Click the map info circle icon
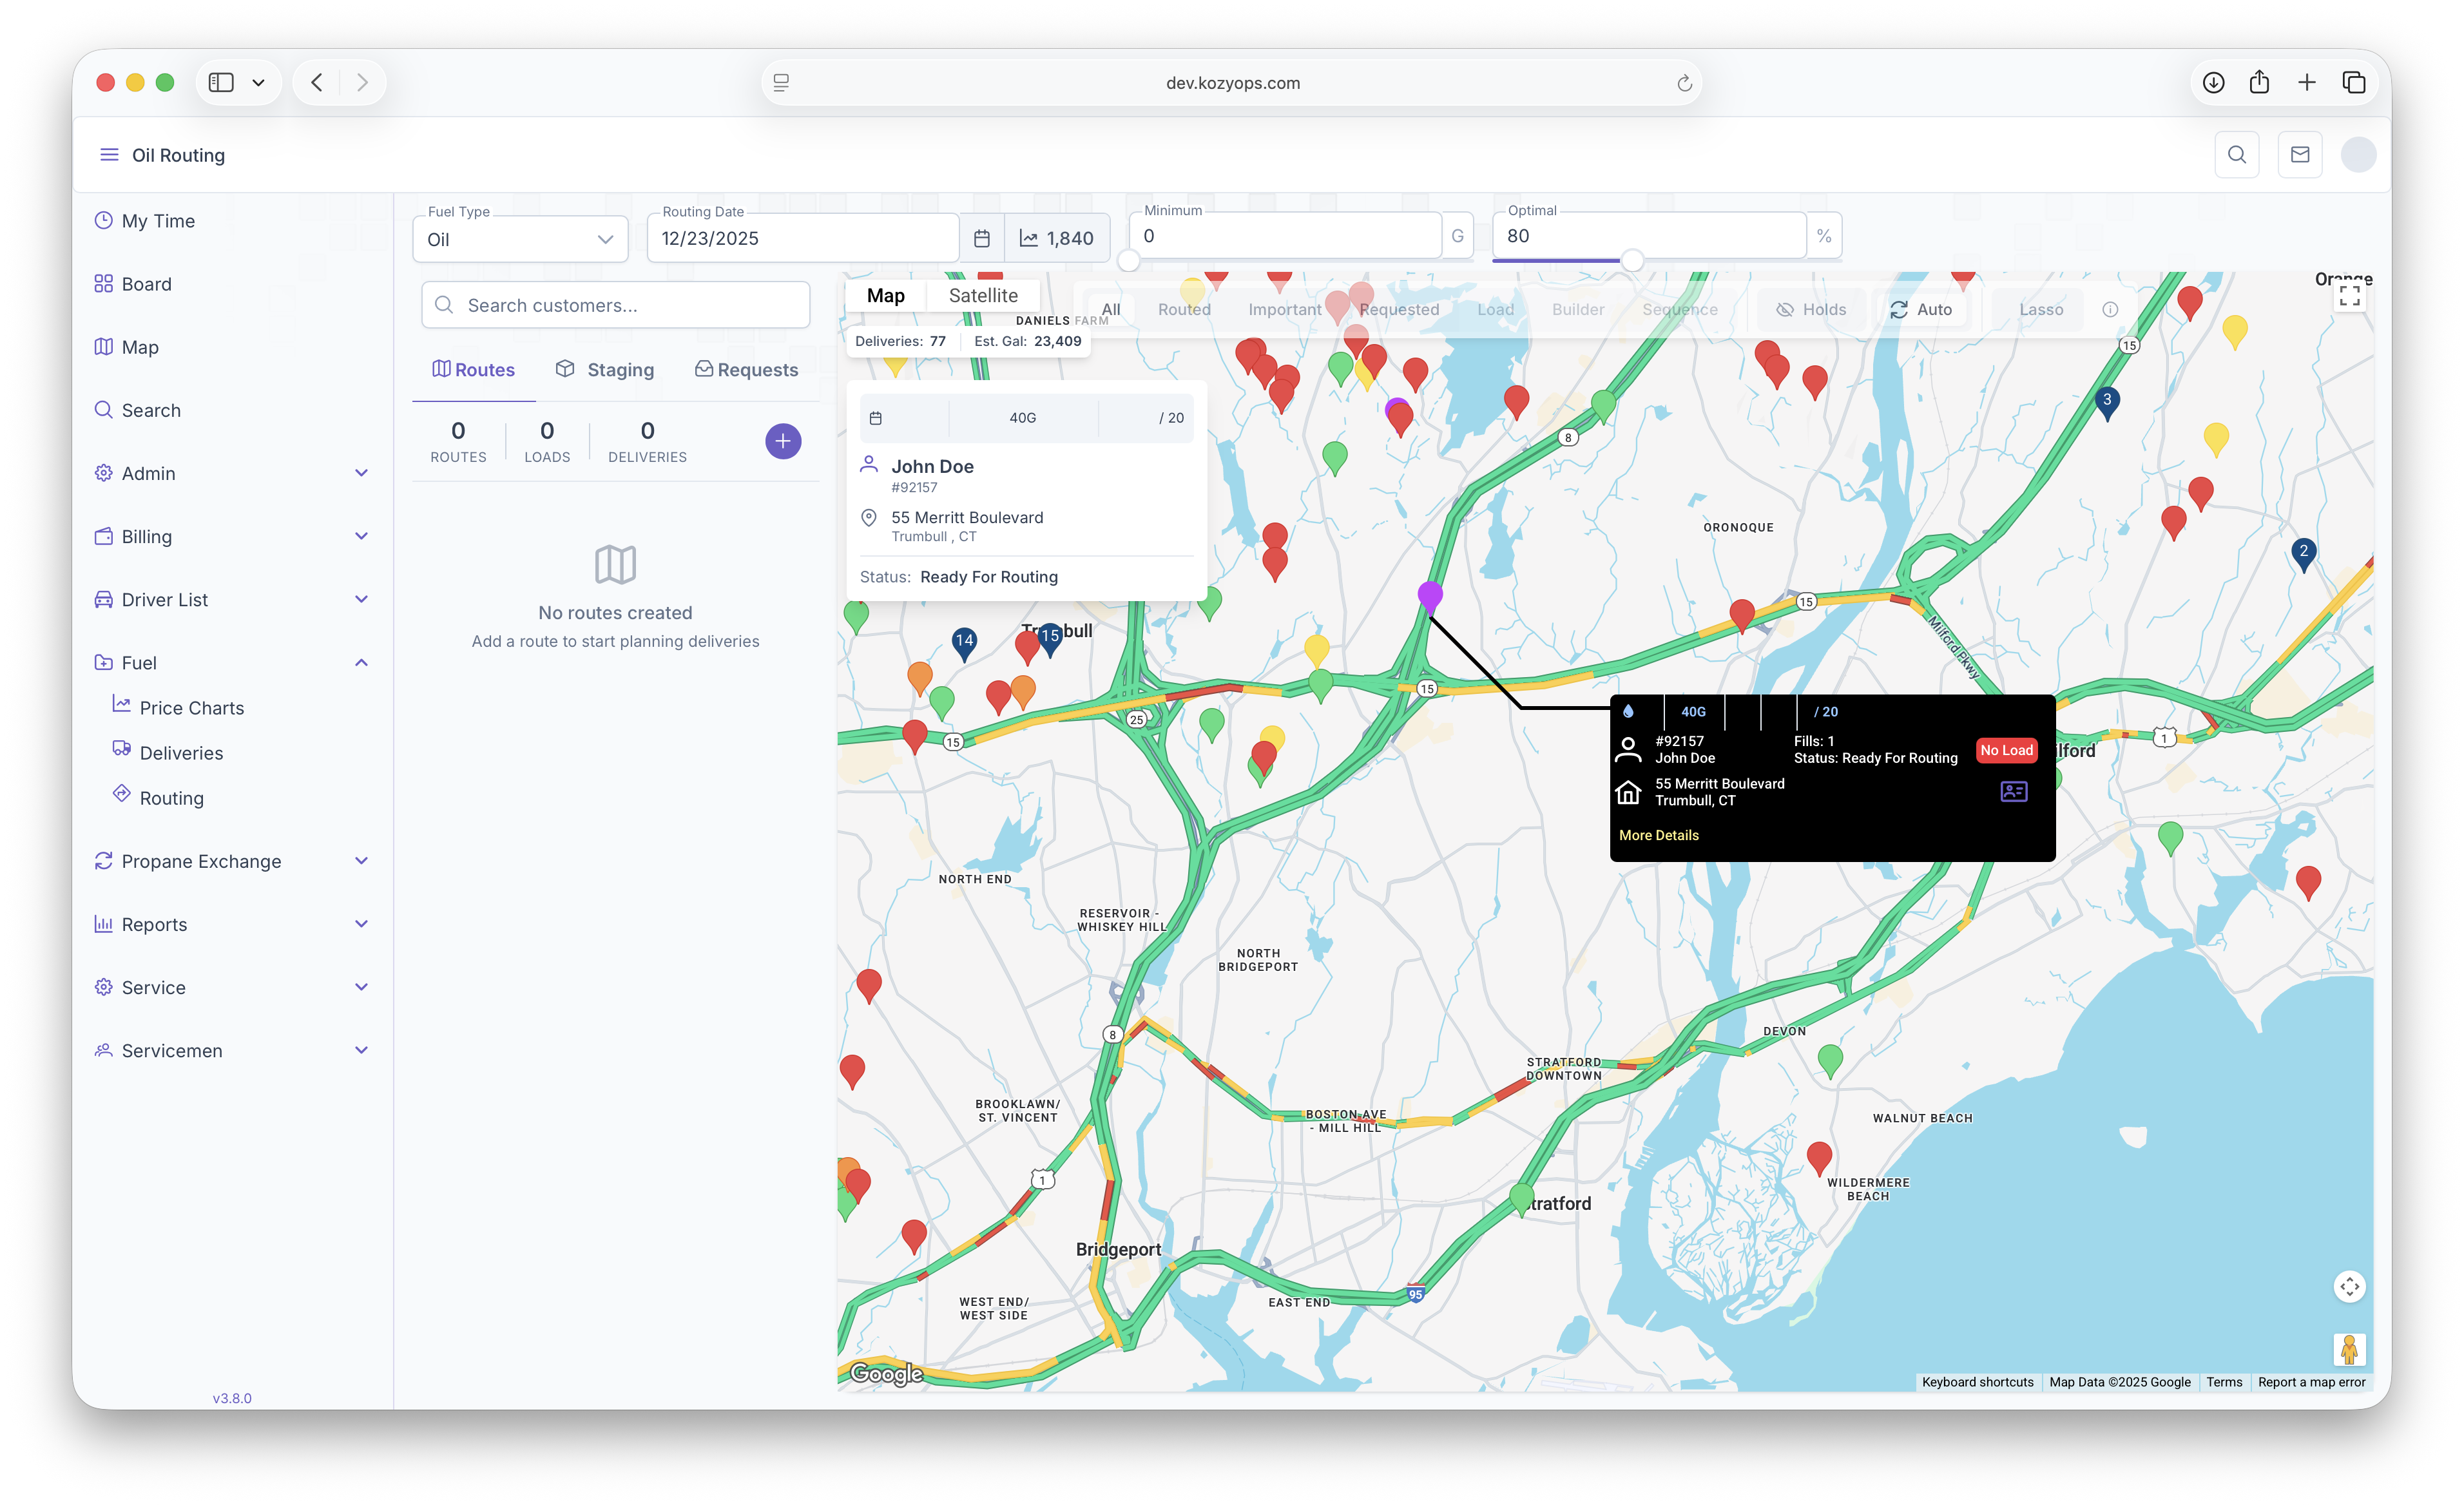The height and width of the screenshot is (1505, 2464). tap(2109, 310)
